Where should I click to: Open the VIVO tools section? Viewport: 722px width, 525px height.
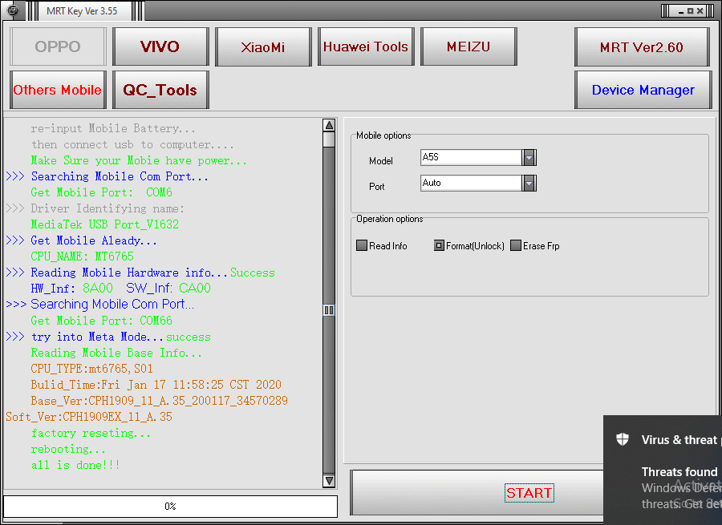coord(160,46)
